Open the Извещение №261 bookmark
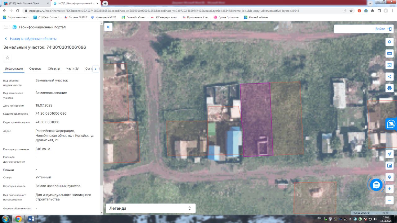The height and width of the screenshot is (223, 397). pyautogui.click(x=105, y=17)
